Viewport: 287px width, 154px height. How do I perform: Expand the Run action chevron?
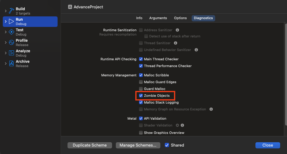6,21
